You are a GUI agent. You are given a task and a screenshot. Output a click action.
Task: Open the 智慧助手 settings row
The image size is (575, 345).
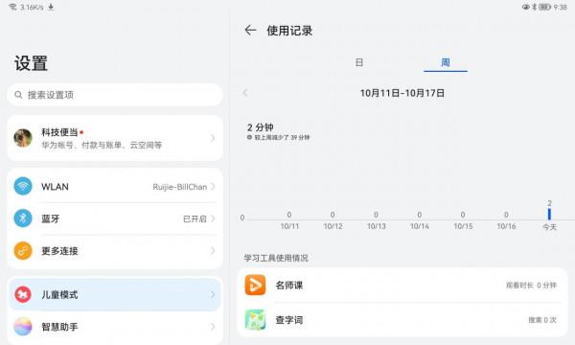click(115, 327)
